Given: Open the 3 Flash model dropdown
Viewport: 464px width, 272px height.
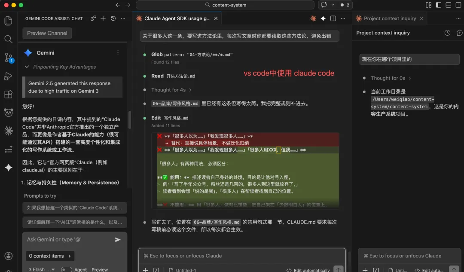Looking at the screenshot, I should [42, 269].
